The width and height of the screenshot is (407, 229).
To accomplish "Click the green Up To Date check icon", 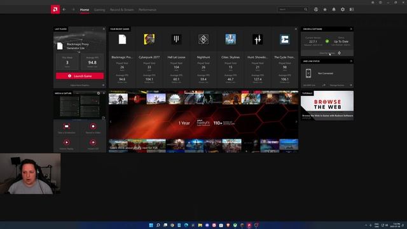I will point(327,41).
